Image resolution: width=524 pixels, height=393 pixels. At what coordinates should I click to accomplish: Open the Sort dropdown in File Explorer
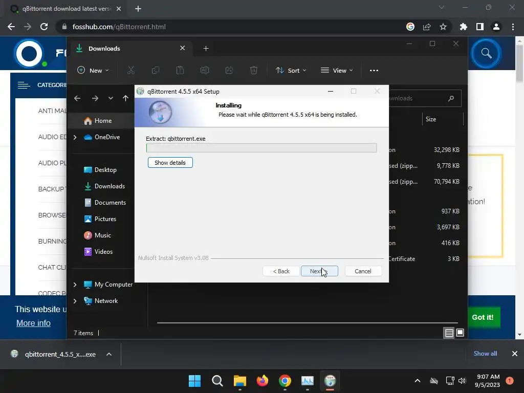coord(291,71)
